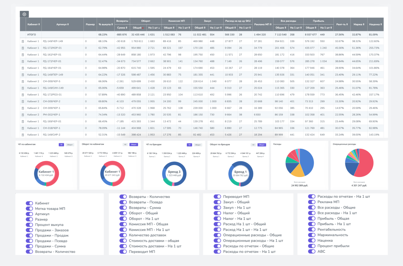
Task: Toggle the Кабинет column switch
Action: (x=29, y=203)
